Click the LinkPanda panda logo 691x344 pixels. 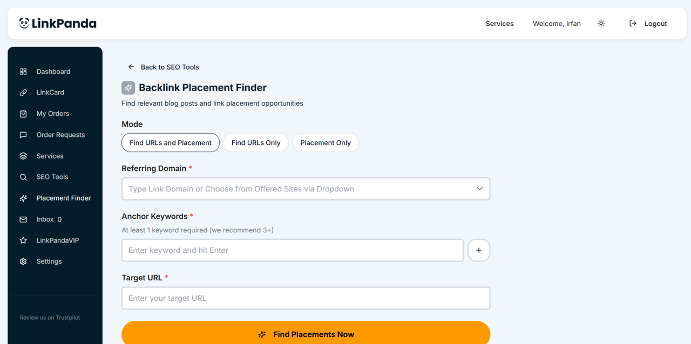pos(24,23)
